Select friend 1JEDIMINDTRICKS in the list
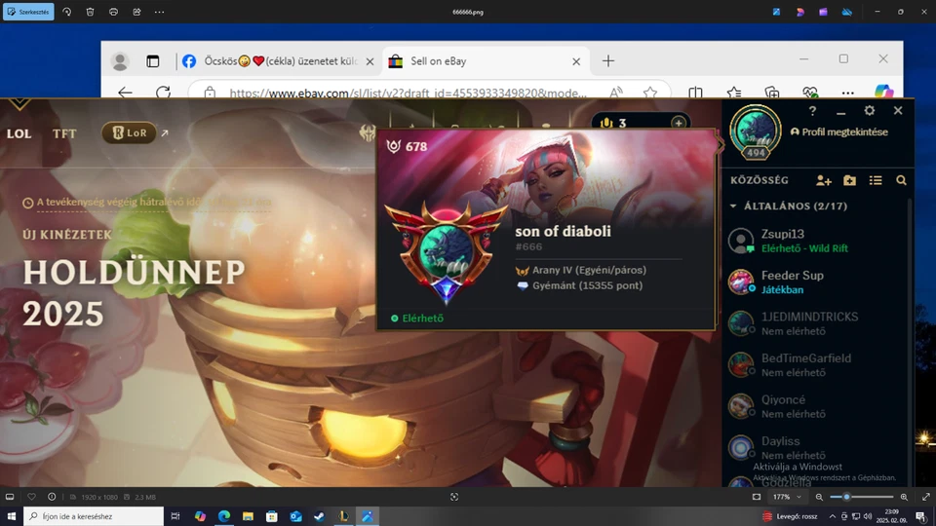This screenshot has height=526, width=936. (817, 323)
